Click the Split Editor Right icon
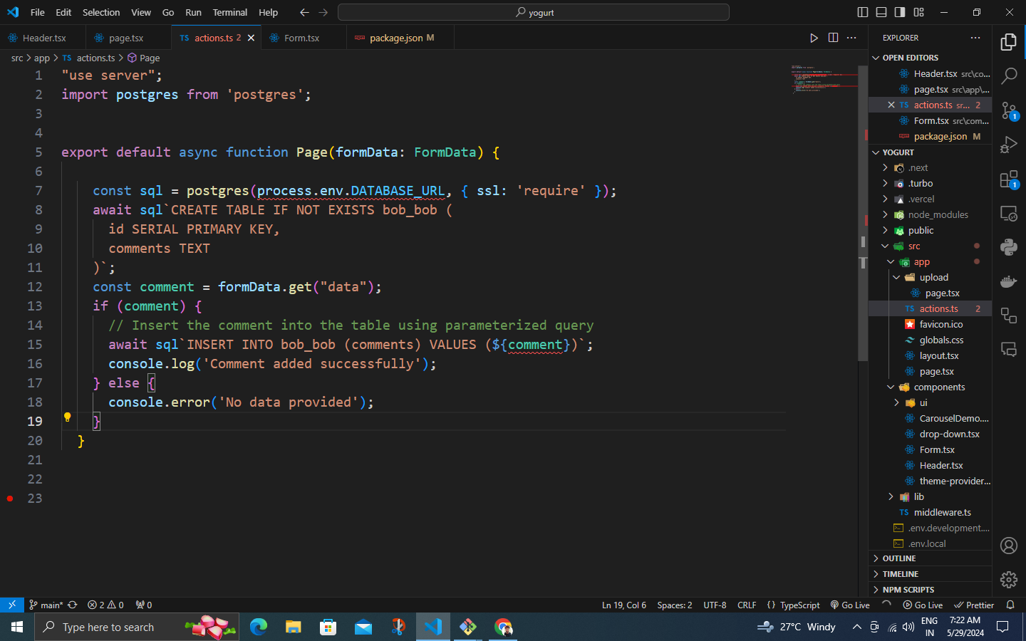Viewport: 1026px width, 641px height. [x=833, y=38]
